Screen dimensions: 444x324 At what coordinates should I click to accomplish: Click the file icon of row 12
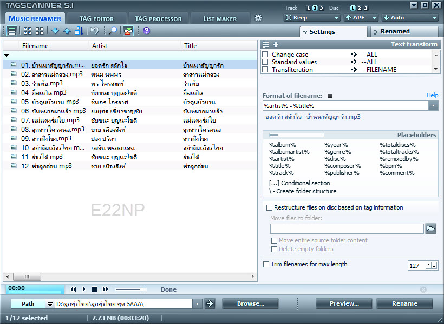14,166
